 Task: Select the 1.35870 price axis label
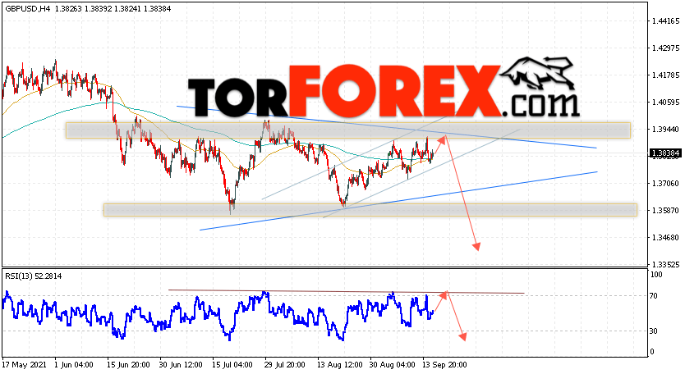click(666, 210)
